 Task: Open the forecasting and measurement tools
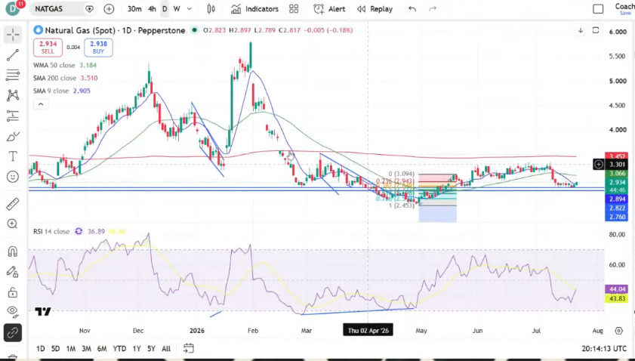click(x=13, y=116)
